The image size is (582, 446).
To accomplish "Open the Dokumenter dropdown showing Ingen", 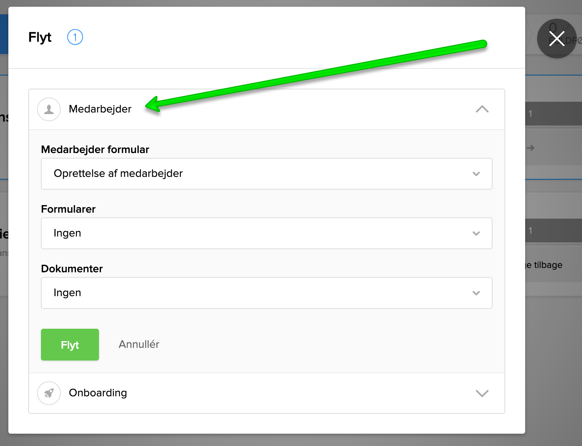I will coord(266,293).
